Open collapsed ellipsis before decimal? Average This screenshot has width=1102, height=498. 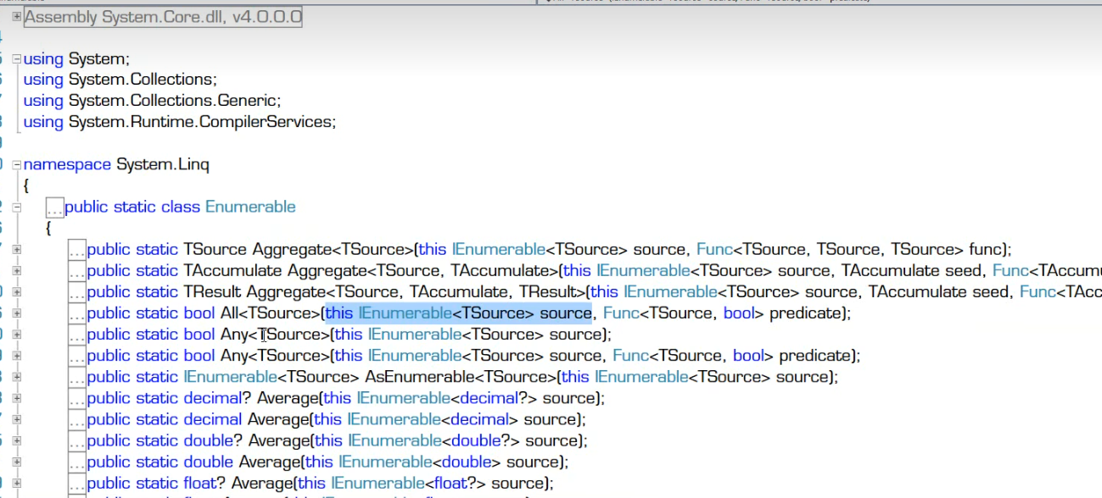point(77,398)
